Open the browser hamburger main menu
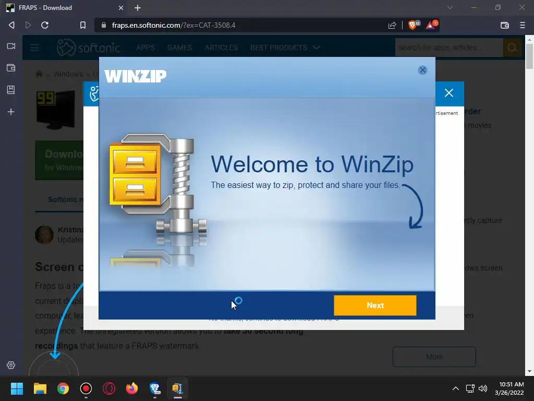This screenshot has width=534, height=401. tap(523, 25)
